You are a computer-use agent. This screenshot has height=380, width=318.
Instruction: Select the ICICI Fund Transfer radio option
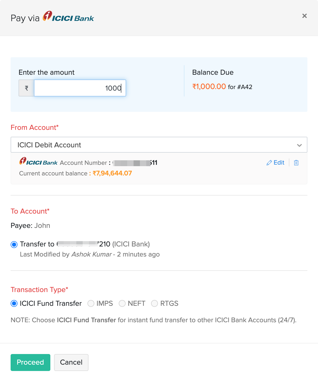pos(14,303)
